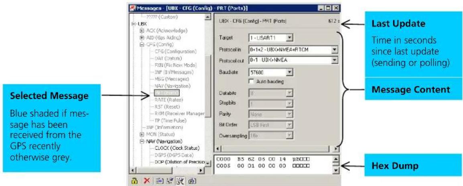463x186 pixels.
Task: Click the UBX - CFG - PRT content header
Action: click(252, 21)
